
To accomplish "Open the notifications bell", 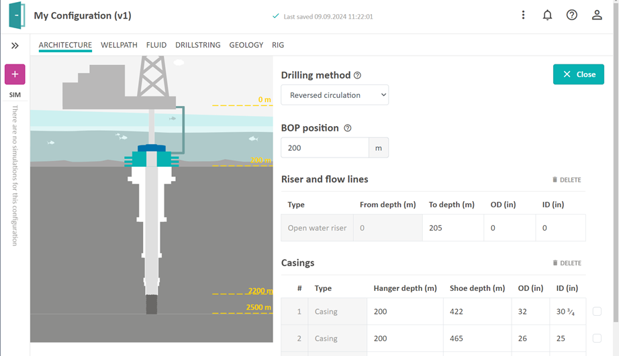I will 547,15.
